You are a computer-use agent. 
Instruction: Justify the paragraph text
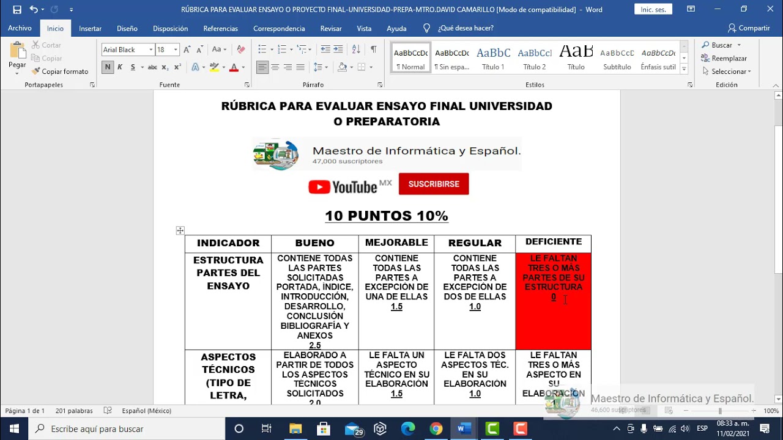coord(300,67)
